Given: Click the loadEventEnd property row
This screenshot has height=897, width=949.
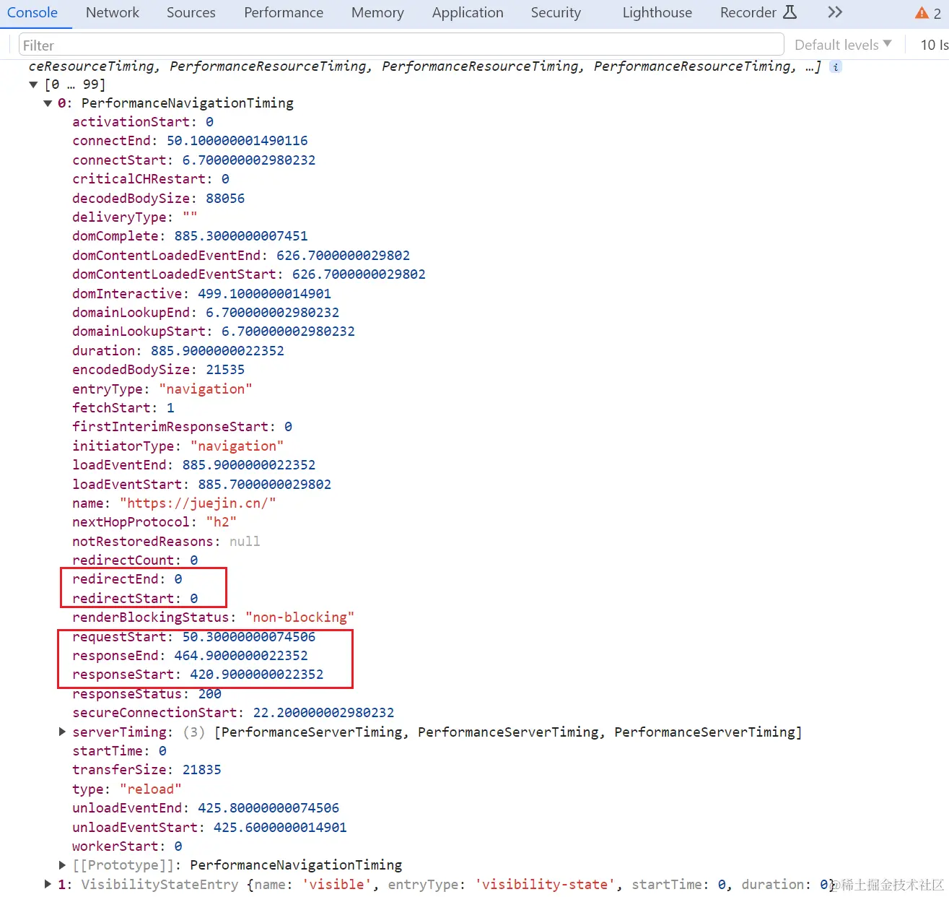Looking at the screenshot, I should pos(193,465).
